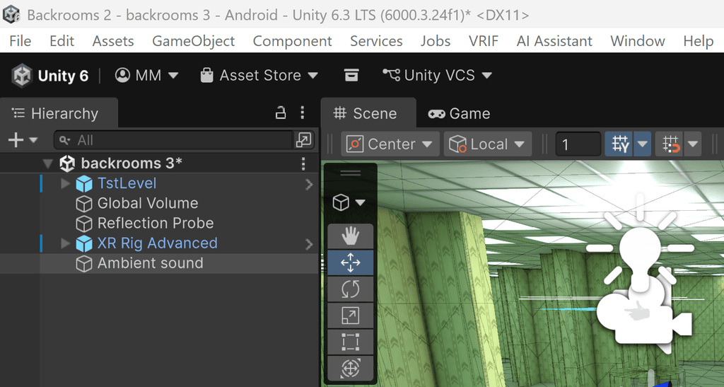Collapse the backrooms 3 scene foldout
724x387 pixels.
[x=47, y=163]
